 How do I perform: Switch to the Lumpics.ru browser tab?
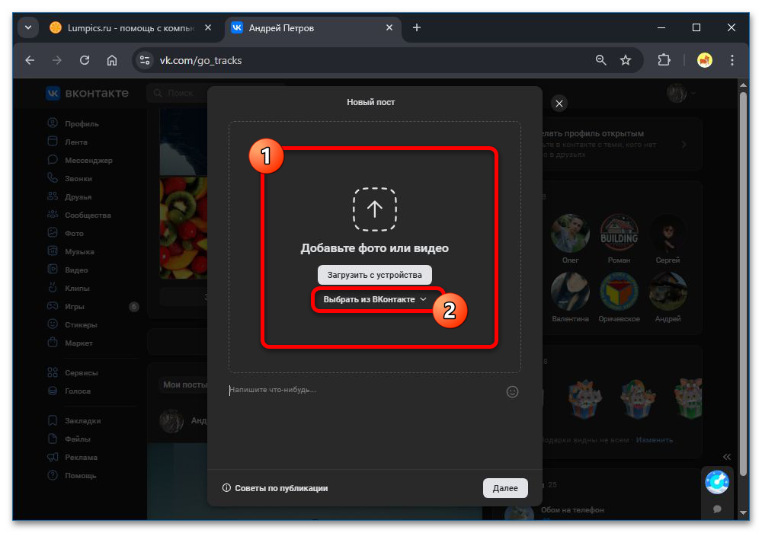[130, 28]
